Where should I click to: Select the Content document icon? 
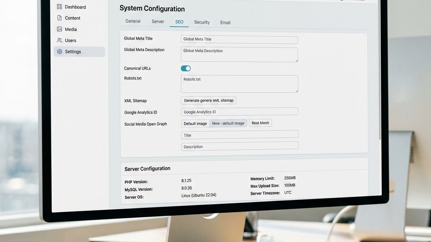(x=60, y=18)
